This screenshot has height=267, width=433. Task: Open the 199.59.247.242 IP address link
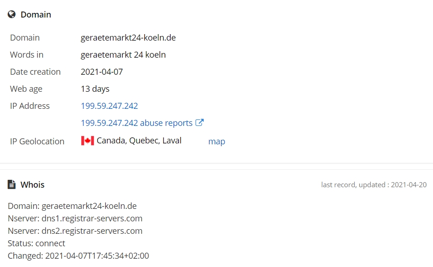tap(109, 106)
